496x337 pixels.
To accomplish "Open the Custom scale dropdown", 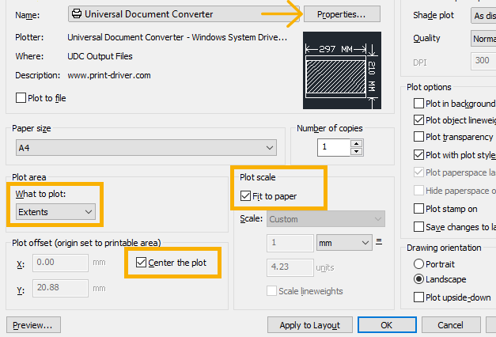I will 326,219.
